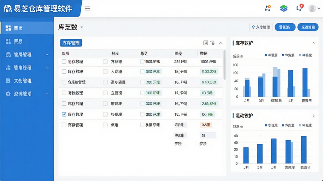Viewport: 323px width, 181px height.
Task: Click the 1006 cell in the first row
Action: (x=208, y=62)
